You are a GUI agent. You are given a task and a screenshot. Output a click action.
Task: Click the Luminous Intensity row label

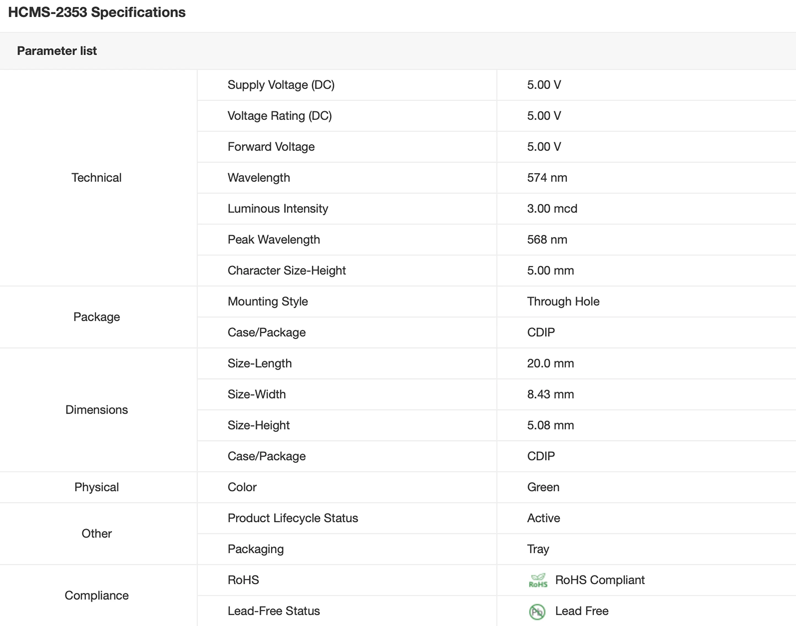coord(278,209)
